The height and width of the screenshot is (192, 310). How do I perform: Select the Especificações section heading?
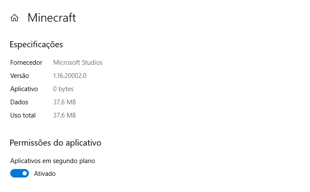[36, 44]
